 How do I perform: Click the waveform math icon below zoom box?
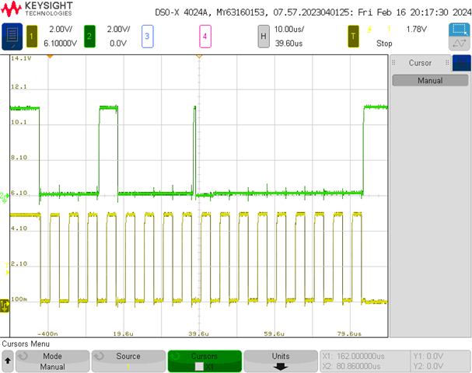coord(459,44)
